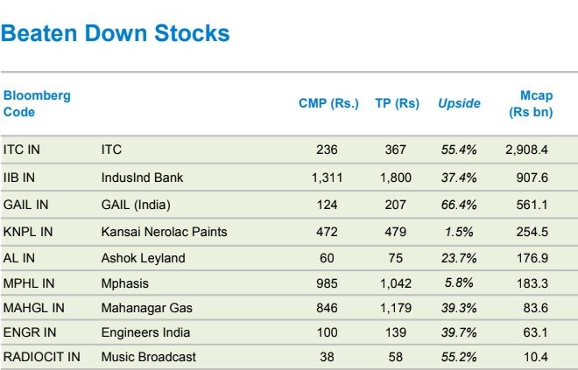Click the 1,311 CMP for IndusInd Bank
Screen dimensions: 578x370
[325, 178]
